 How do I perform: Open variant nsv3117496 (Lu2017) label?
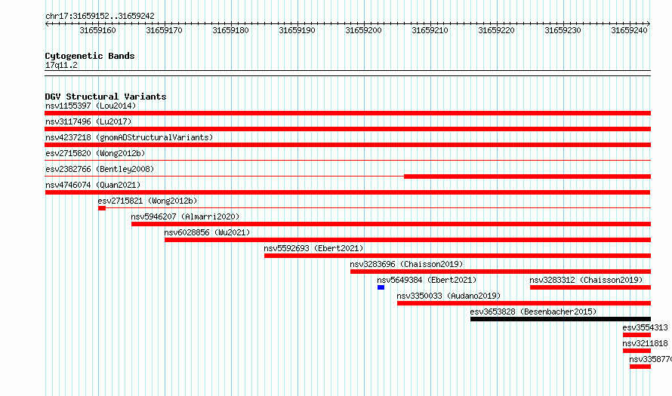(x=88, y=121)
